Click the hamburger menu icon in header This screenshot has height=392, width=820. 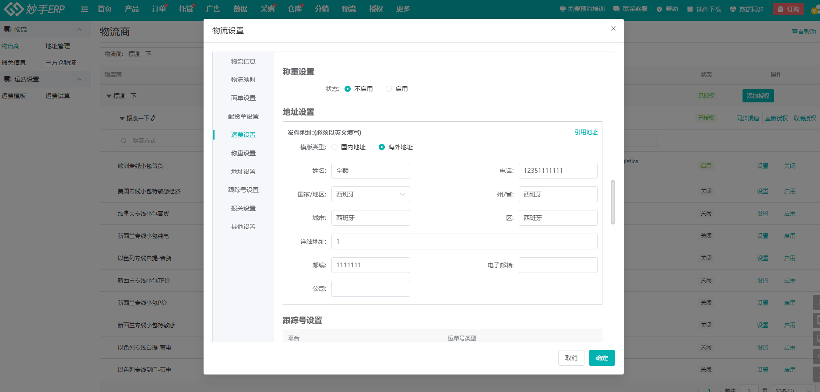[84, 9]
